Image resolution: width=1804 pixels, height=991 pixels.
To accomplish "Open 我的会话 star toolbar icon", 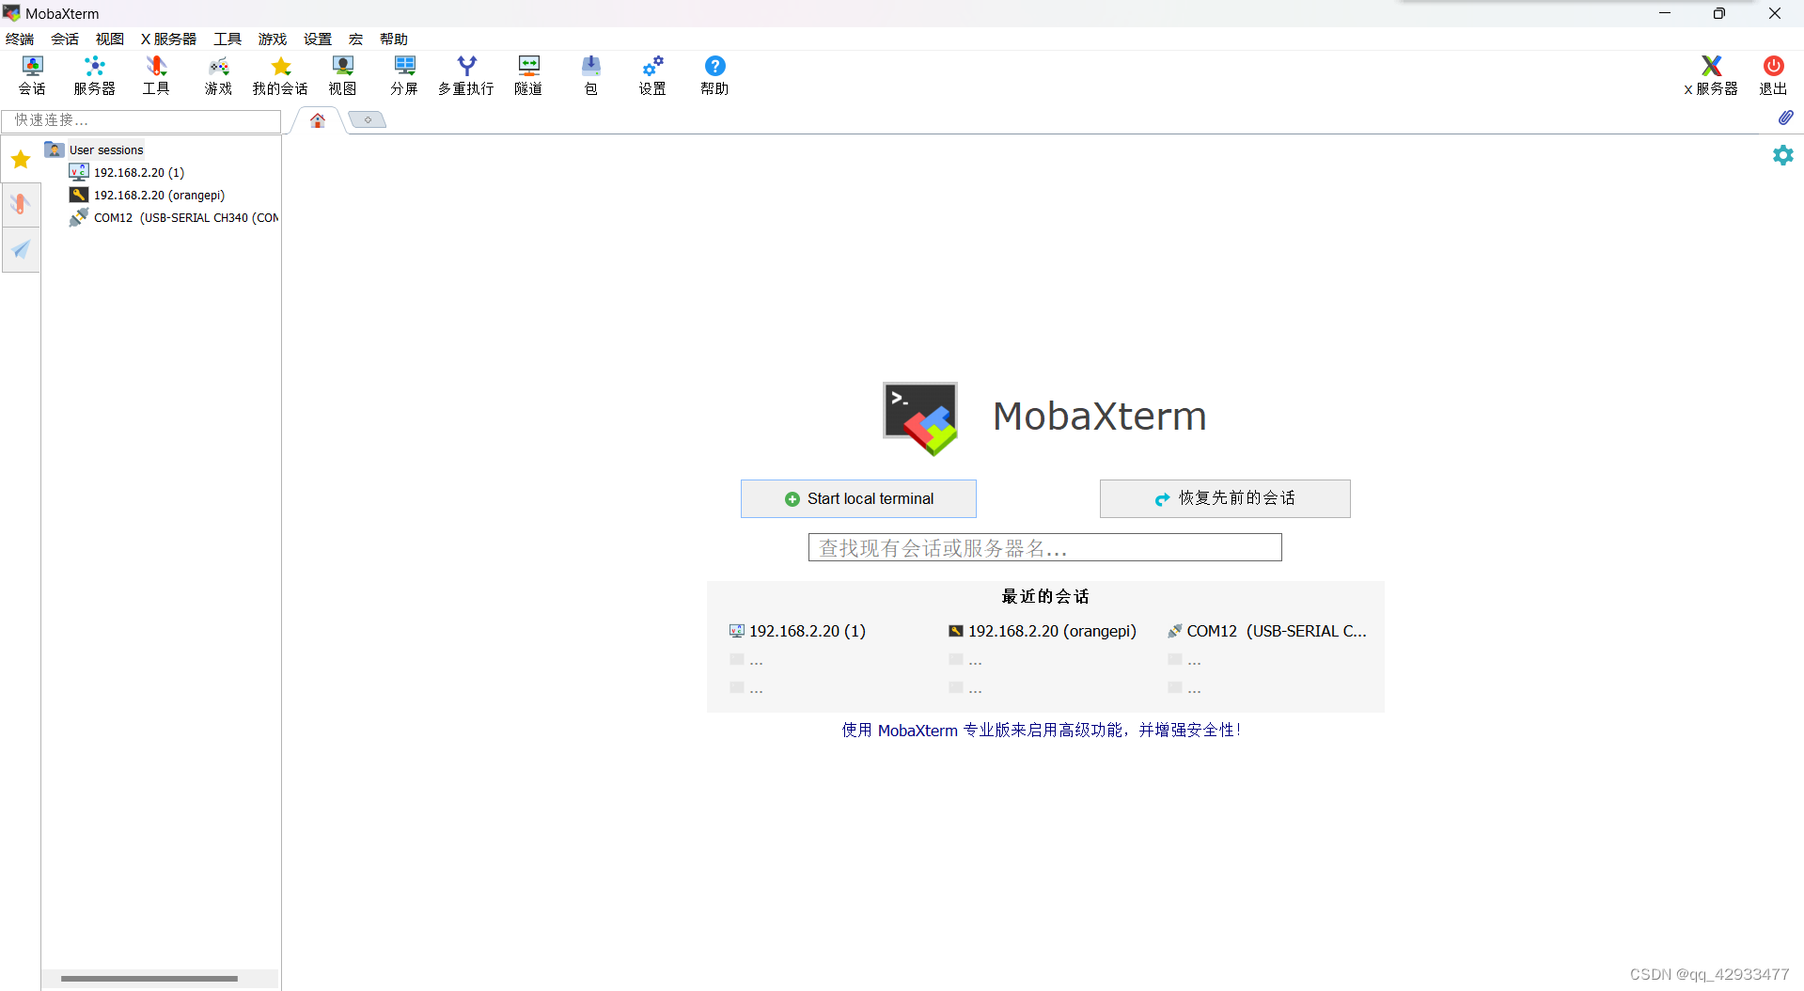I will pyautogui.click(x=280, y=75).
